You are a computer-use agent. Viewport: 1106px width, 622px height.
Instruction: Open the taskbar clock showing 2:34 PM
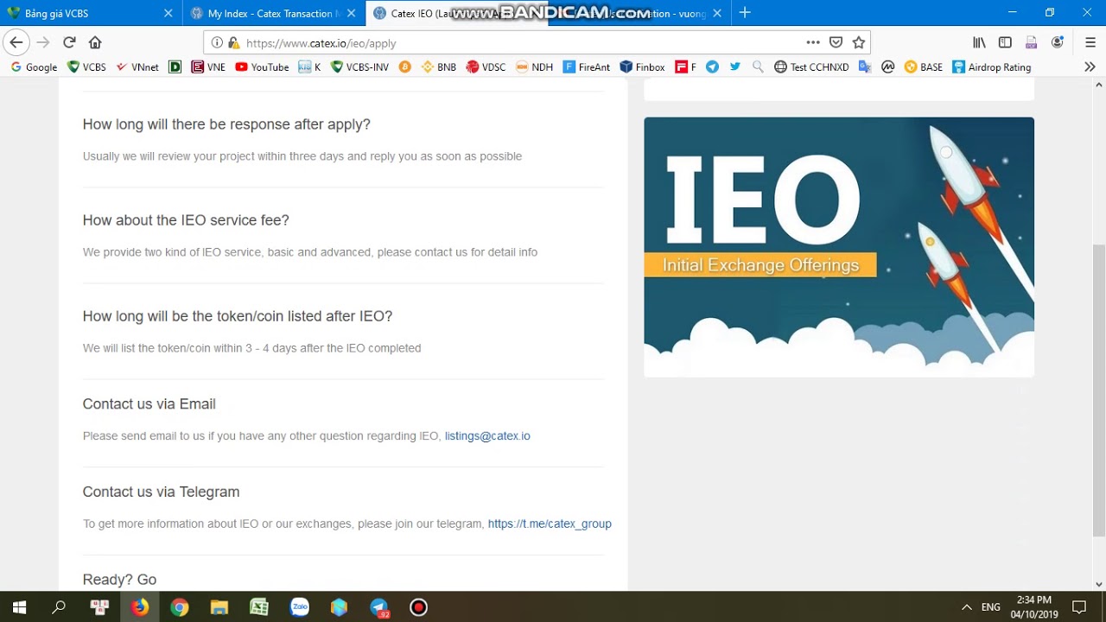(1033, 607)
